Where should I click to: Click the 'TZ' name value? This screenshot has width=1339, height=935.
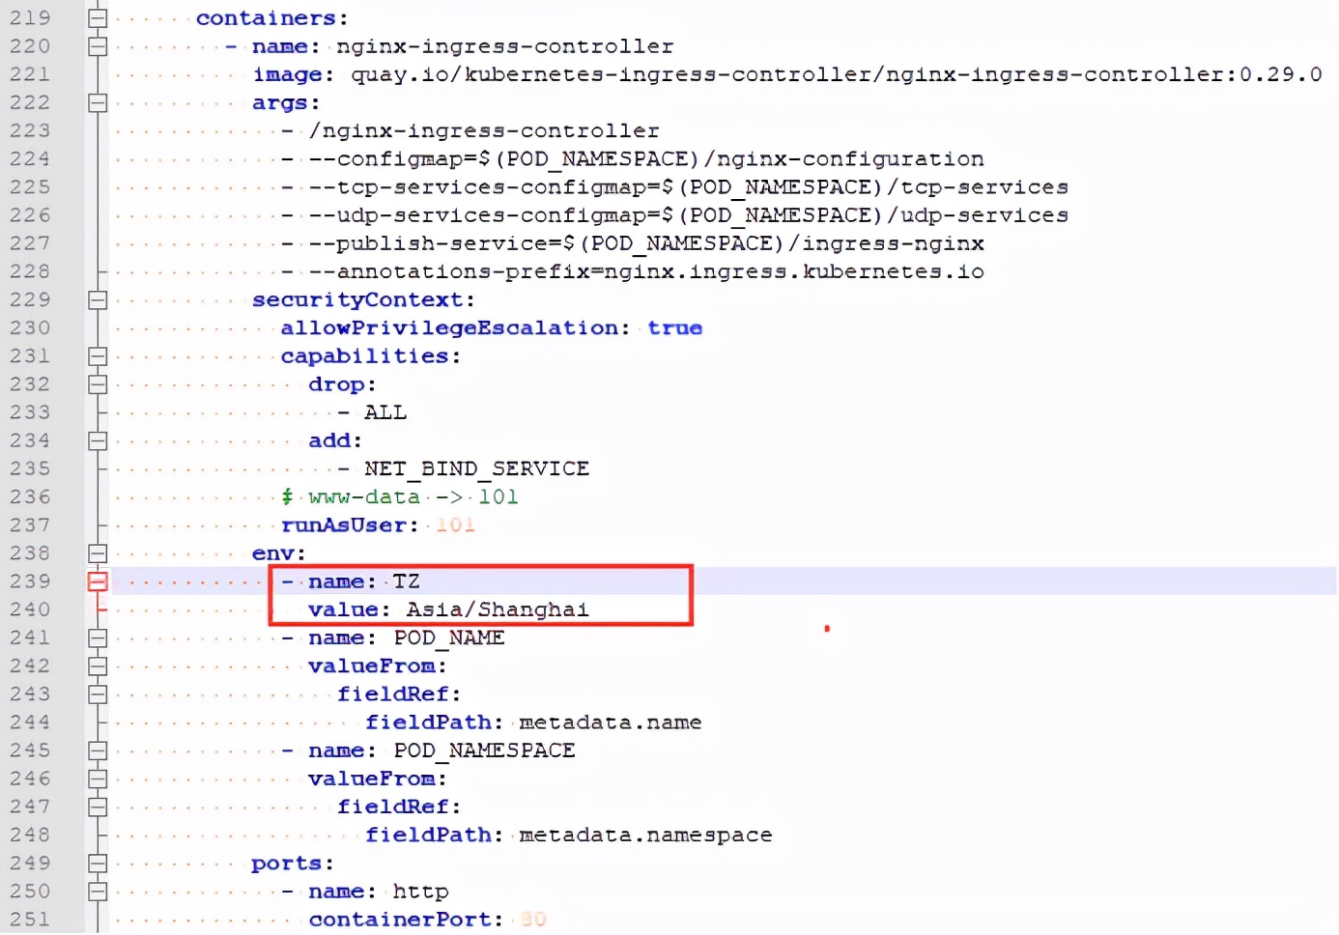[x=406, y=581]
